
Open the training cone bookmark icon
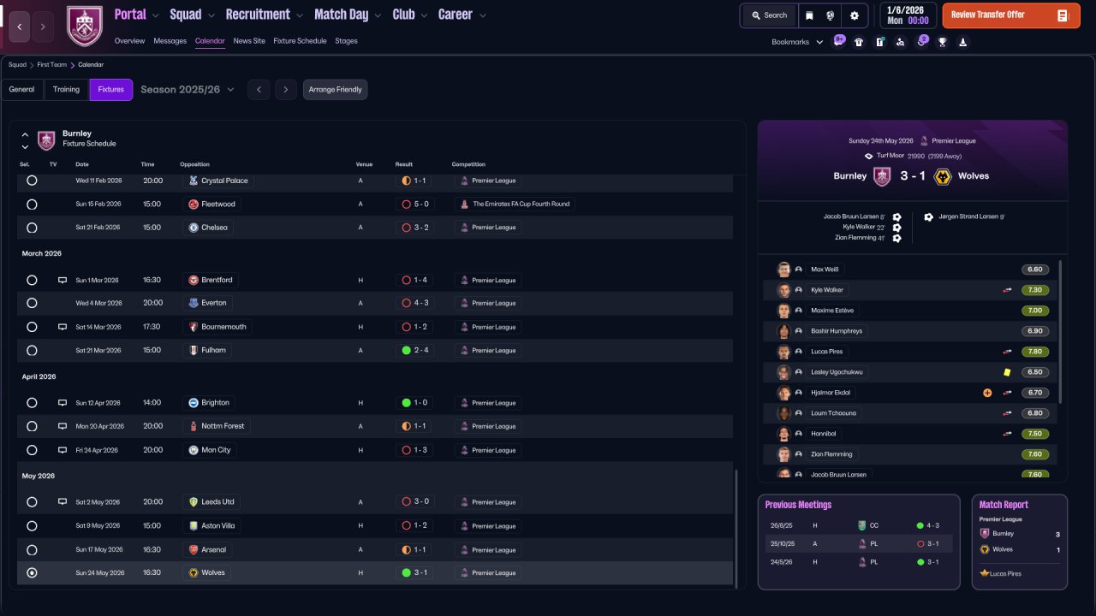tap(962, 42)
